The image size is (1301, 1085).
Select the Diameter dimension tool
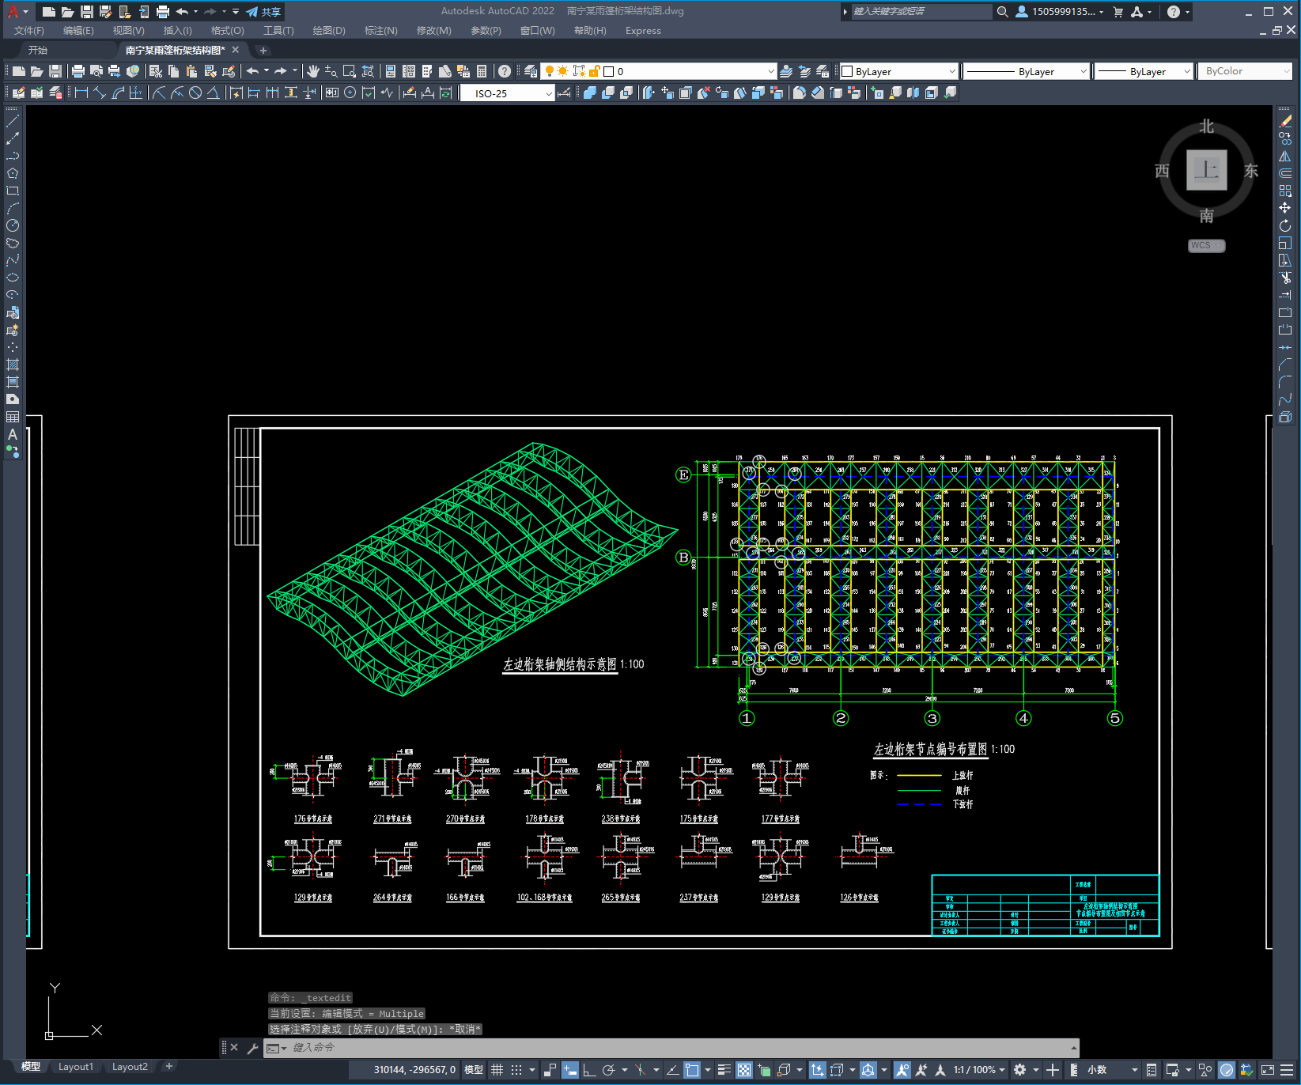click(195, 93)
